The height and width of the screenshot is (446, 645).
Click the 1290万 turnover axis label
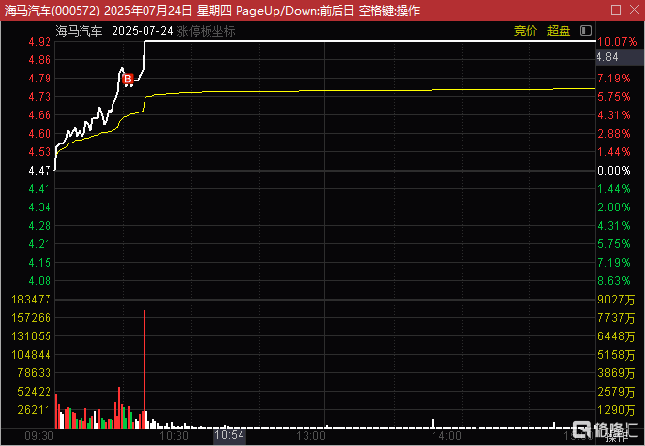point(617,410)
